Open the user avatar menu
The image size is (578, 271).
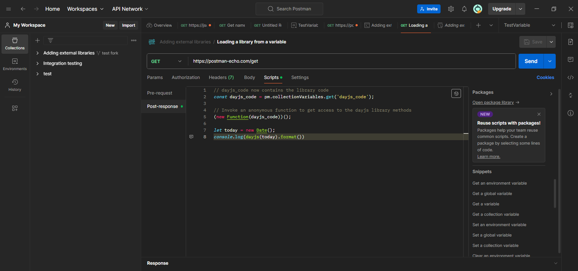click(x=478, y=9)
